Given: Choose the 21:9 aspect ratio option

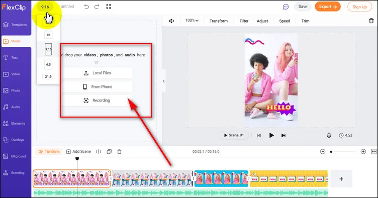Looking at the screenshot, I should click(48, 76).
